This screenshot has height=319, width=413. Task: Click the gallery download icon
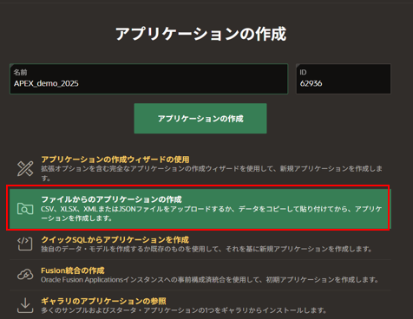click(x=25, y=305)
